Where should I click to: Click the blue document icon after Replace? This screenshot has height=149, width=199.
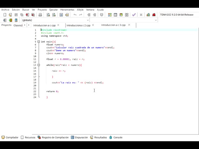pyautogui.click(x=61, y=15)
